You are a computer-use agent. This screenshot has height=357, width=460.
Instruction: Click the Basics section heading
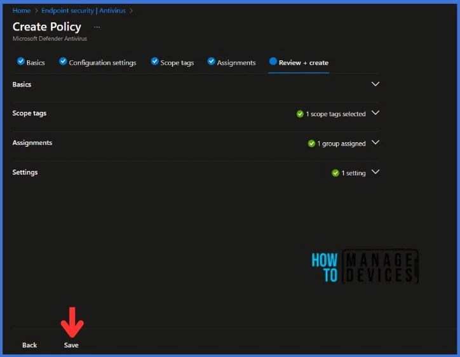(22, 84)
